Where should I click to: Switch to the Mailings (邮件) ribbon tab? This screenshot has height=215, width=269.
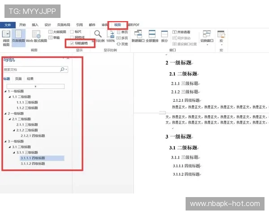(92, 25)
